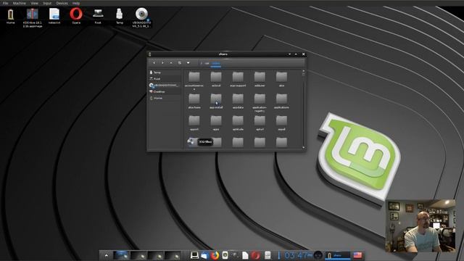This screenshot has height=261, width=464.
Task: Click the text document icon in panel
Action: click(245, 255)
